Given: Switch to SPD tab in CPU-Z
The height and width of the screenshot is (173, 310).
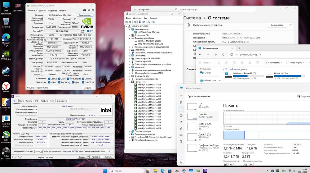Looking at the screenshot, I should click(x=36, y=101).
